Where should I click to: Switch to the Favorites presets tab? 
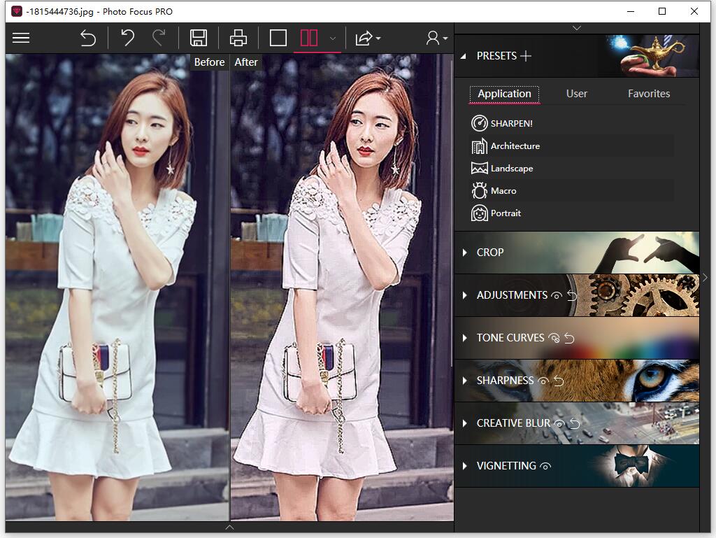point(648,94)
